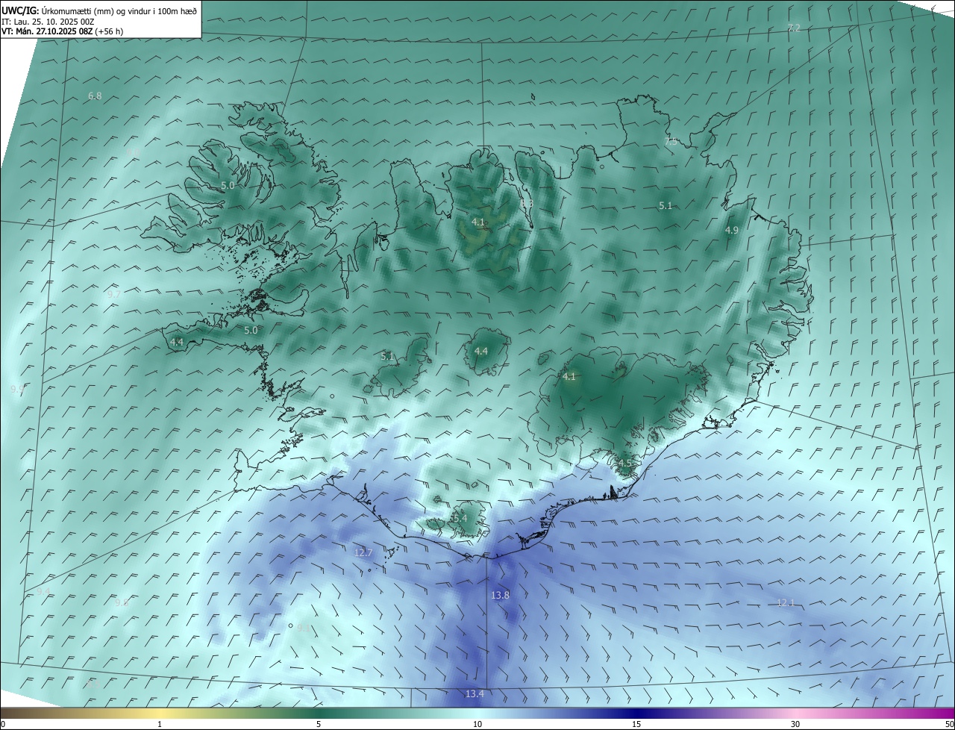955x730 pixels.
Task: Click the color scale tick label 15
Action: click(636, 724)
